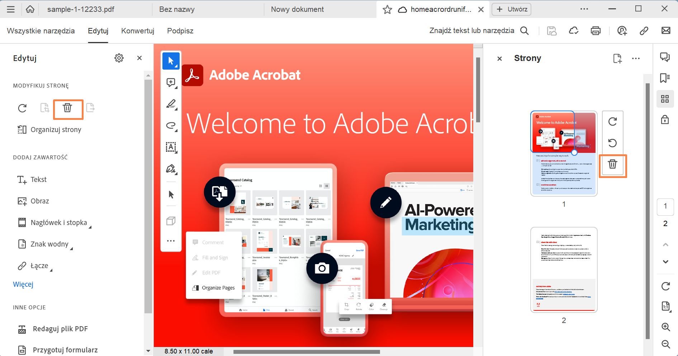678x356 pixels.
Task: Zoom out of the document
Action: click(666, 345)
